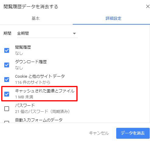Select the 詳細設定 tab
The height and width of the screenshot is (143, 150).
113,19
